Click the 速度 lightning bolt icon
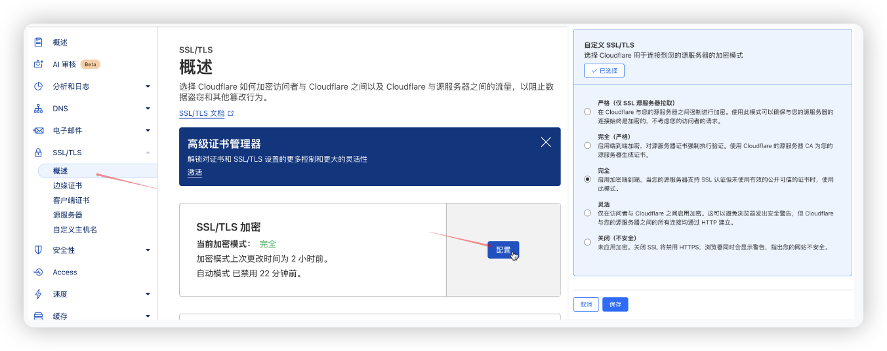Viewport: 887px width, 351px height. (x=39, y=294)
